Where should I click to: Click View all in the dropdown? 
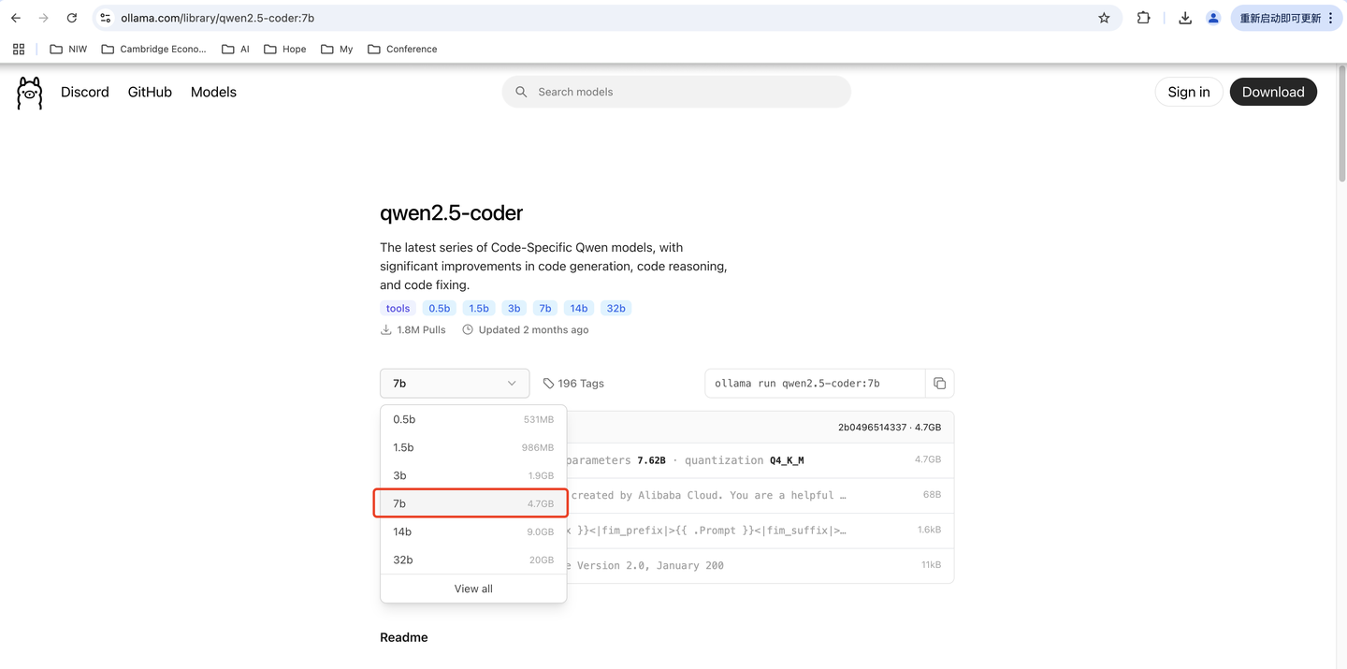coord(473,589)
